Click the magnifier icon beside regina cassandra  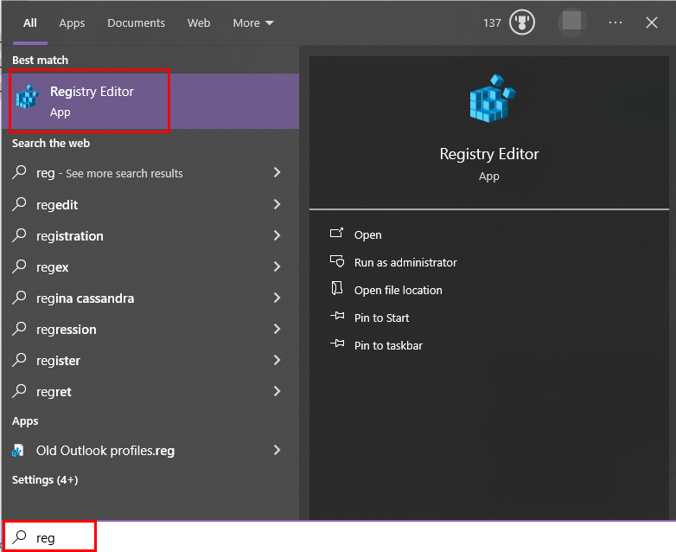point(19,298)
